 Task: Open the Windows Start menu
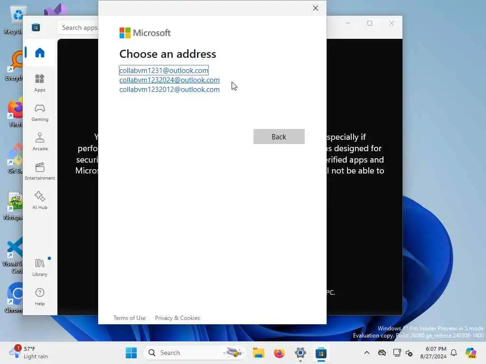click(x=131, y=353)
